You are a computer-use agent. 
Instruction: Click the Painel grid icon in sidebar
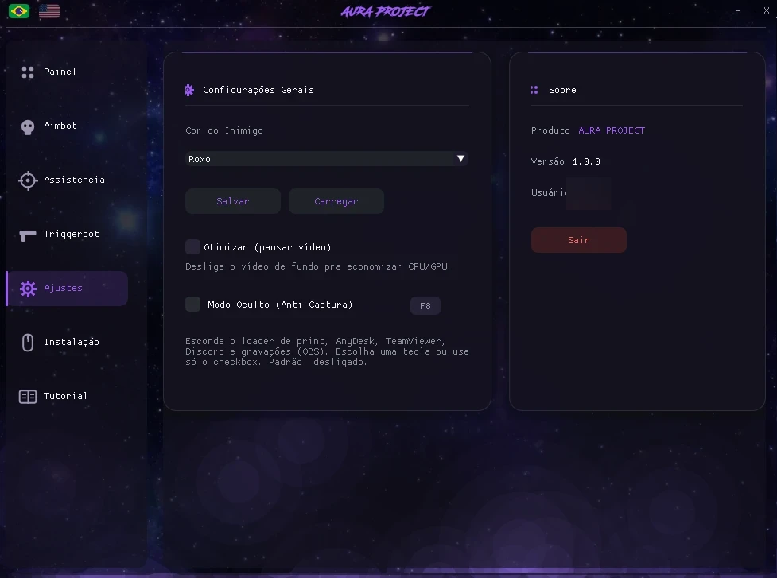pyautogui.click(x=28, y=72)
